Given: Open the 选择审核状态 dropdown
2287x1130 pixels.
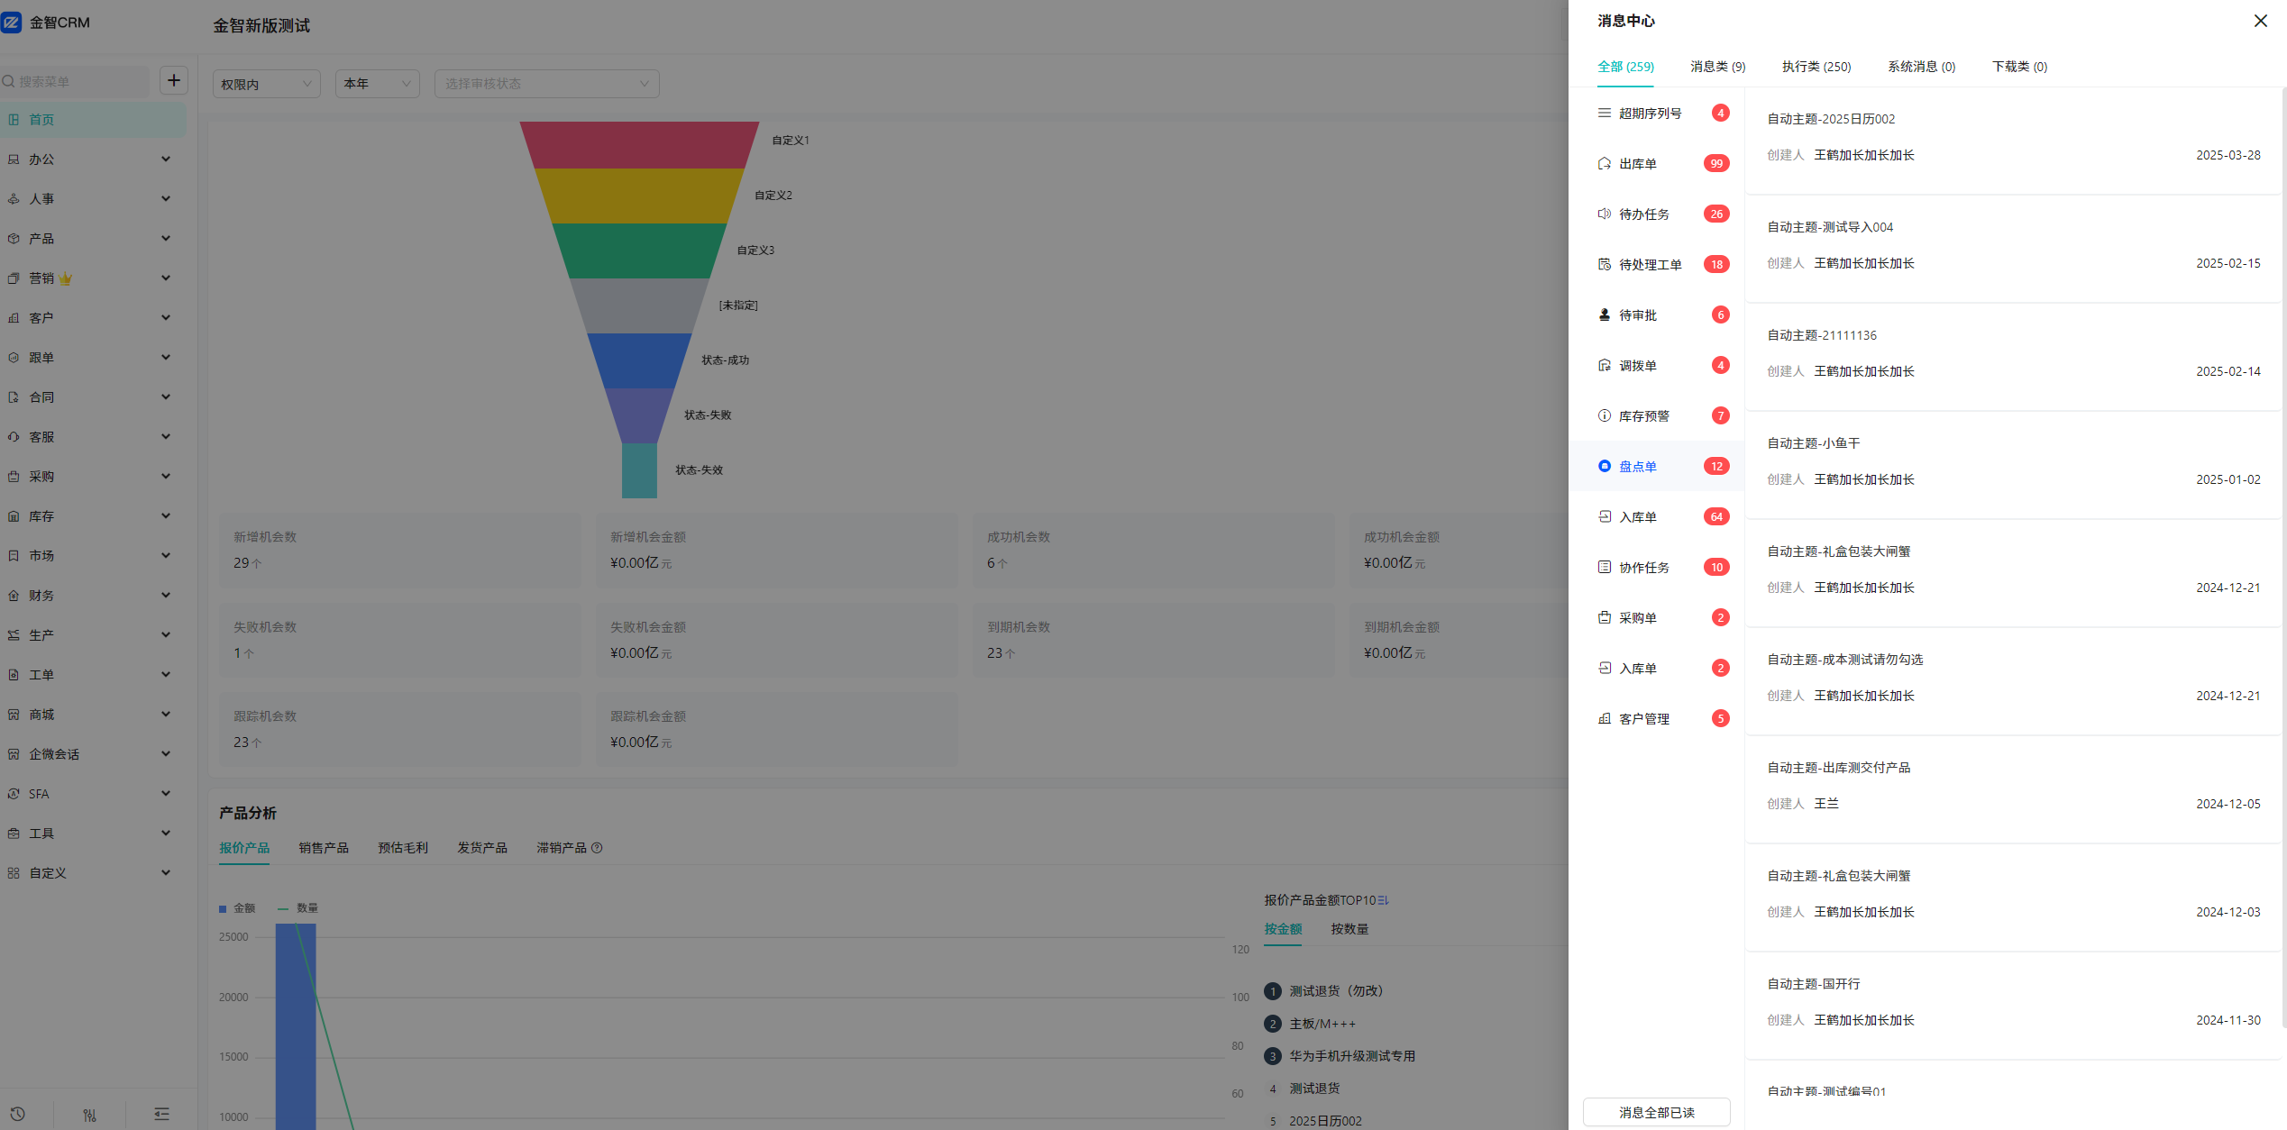Looking at the screenshot, I should pos(547,84).
